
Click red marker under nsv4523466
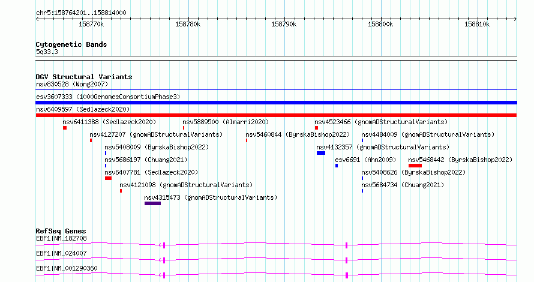(316, 128)
